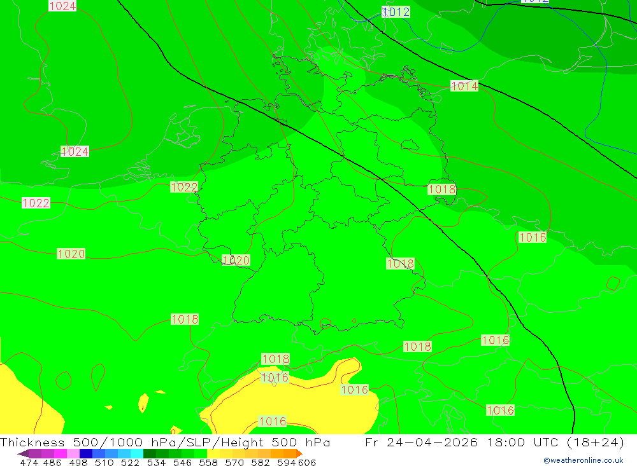Click the legend value 498
This screenshot has height=466, width=637.
coord(78,463)
